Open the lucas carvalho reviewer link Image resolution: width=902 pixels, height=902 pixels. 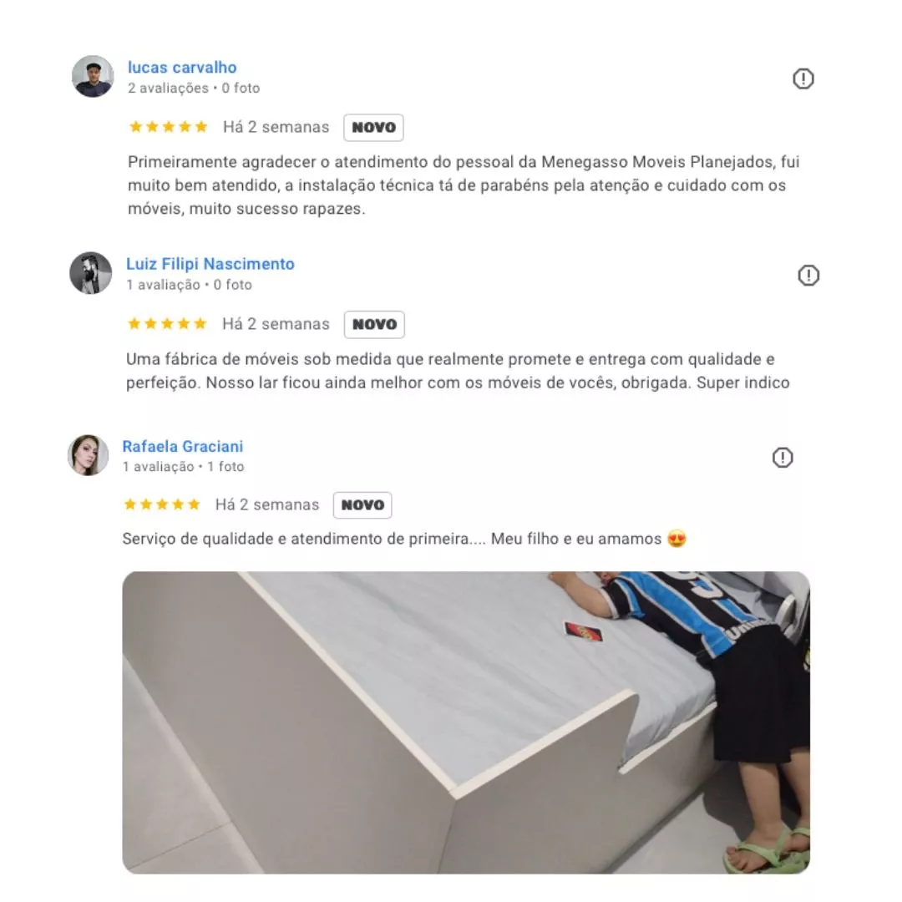pos(182,68)
